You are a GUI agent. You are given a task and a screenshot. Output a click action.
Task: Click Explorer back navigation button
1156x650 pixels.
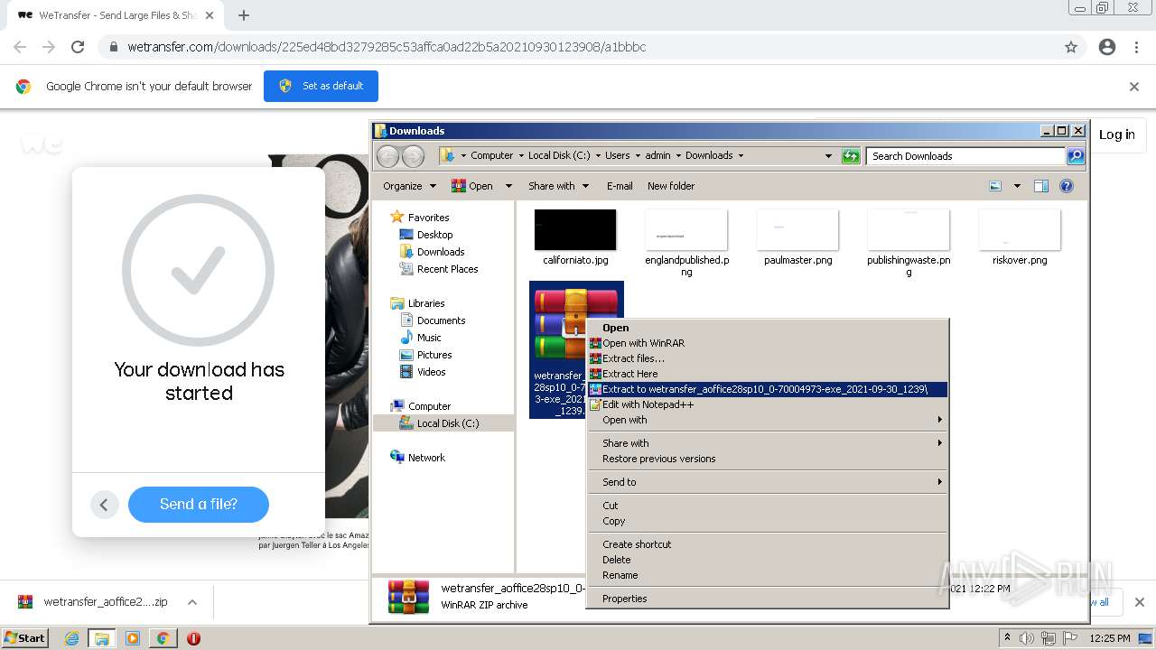click(387, 156)
